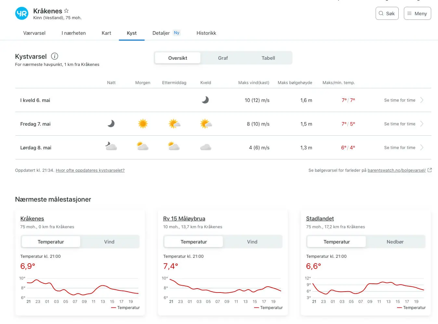Click the YR logo icon
This screenshot has width=438, height=324.
click(22, 14)
